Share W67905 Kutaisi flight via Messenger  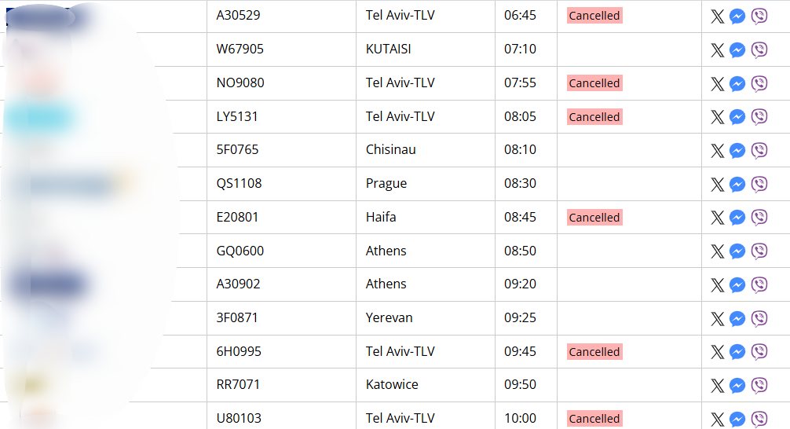[x=737, y=50]
